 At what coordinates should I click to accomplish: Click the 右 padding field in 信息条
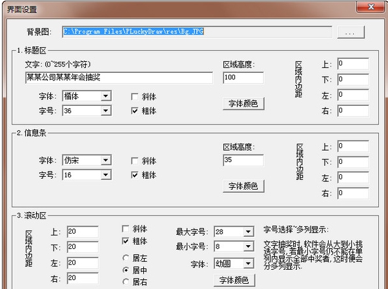tap(353, 194)
